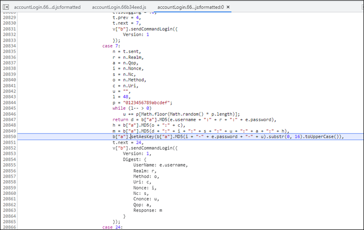Click "Version: 1" on line 20832
Screen dimensions: 364x230
136,35
